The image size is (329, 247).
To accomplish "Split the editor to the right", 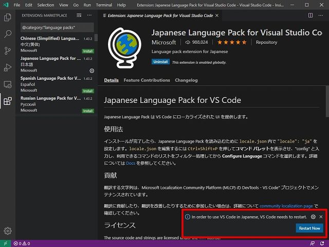I will [x=310, y=15].
